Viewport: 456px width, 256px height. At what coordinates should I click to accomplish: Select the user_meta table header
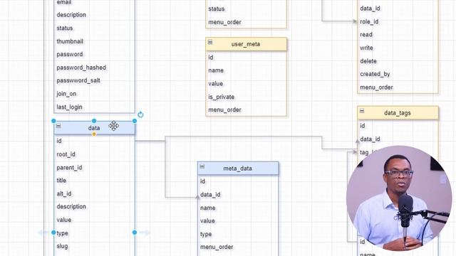coord(246,44)
